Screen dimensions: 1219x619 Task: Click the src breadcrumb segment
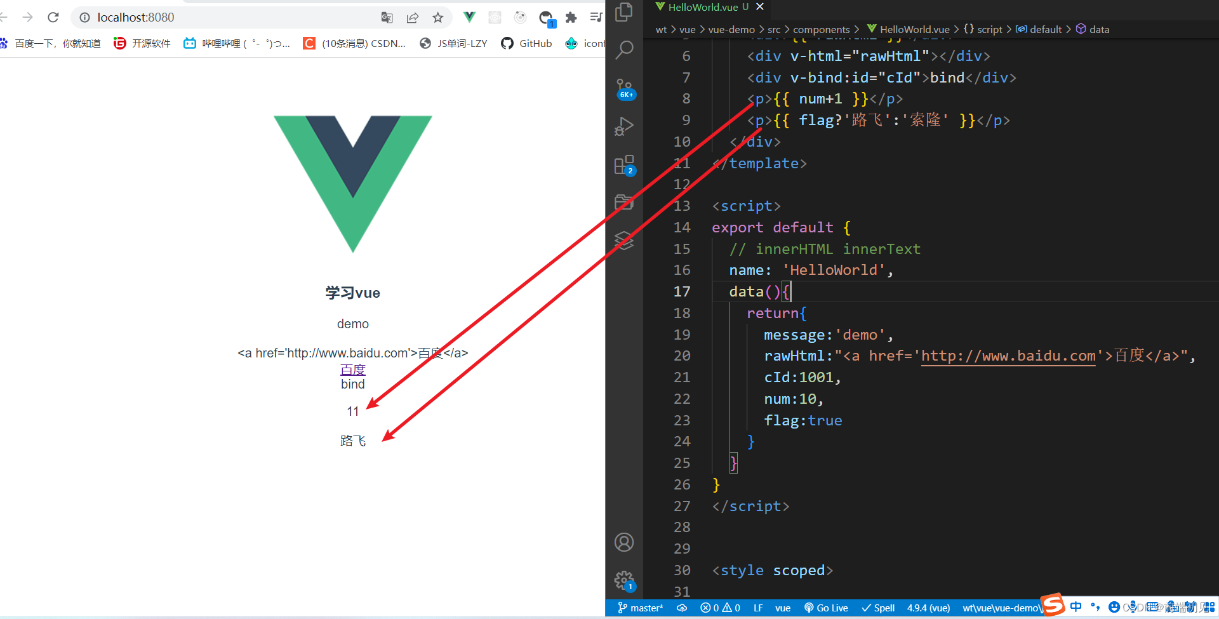pos(774,29)
